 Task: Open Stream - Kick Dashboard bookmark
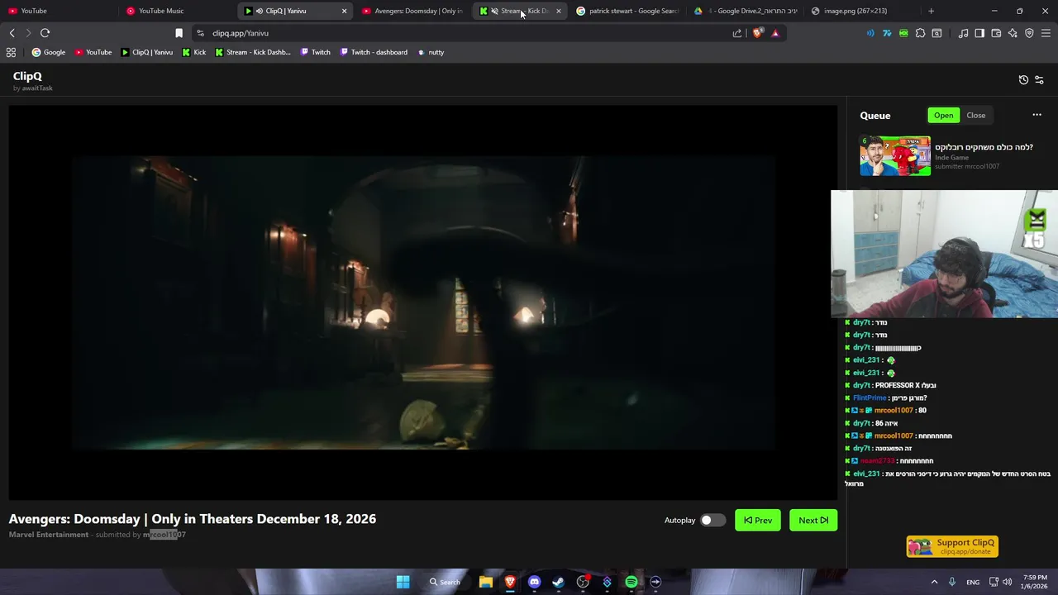pyautogui.click(x=253, y=52)
